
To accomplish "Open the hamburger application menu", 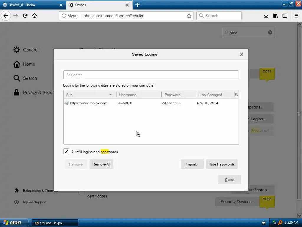I will pos(296,16).
